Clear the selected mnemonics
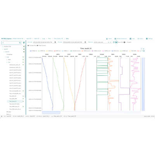 (x=108, y=42)
